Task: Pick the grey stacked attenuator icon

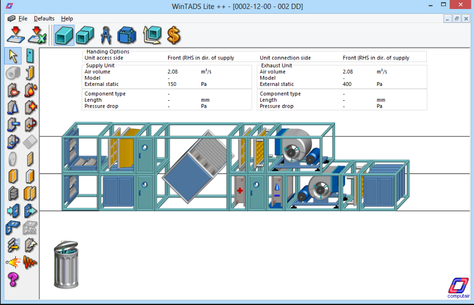Action: (x=13, y=194)
